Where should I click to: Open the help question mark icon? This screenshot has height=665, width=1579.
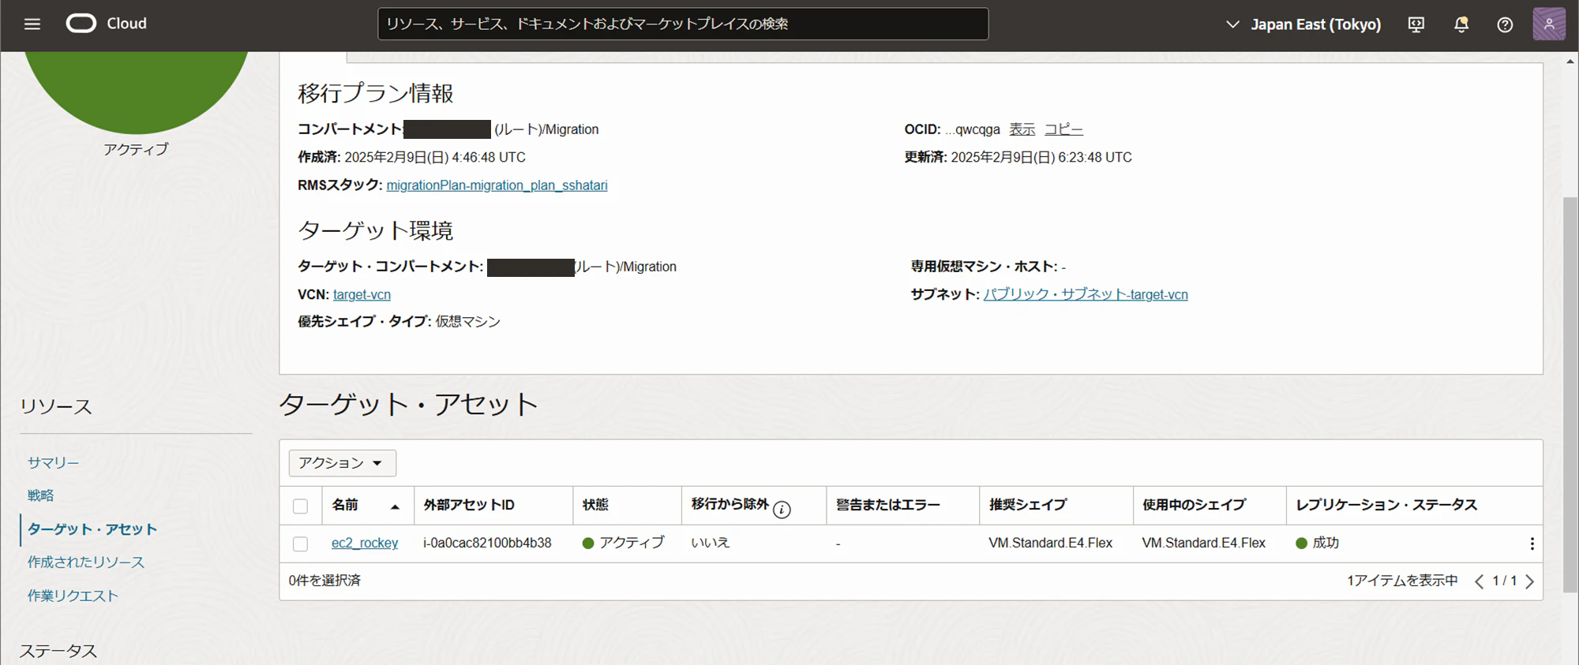pos(1505,24)
